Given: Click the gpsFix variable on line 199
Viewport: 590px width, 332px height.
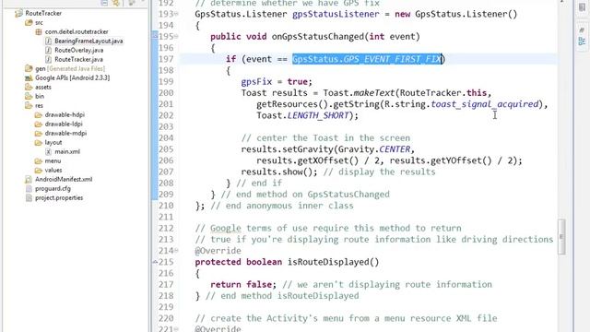Looking at the screenshot, I should click(256, 82).
